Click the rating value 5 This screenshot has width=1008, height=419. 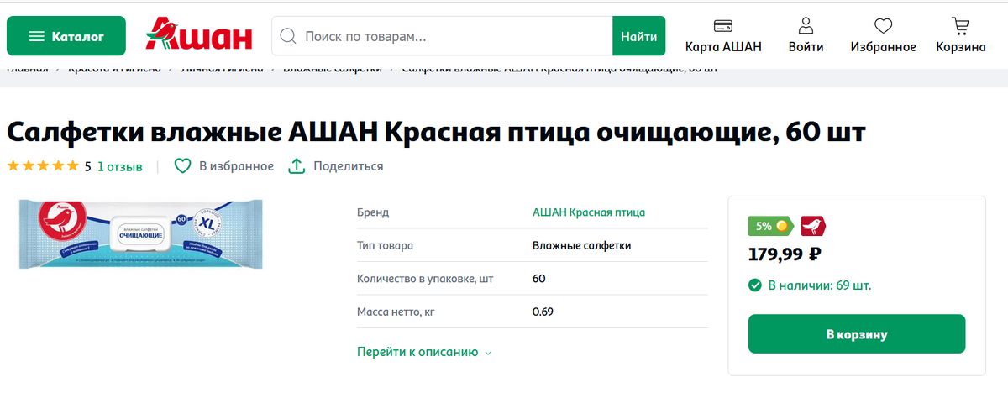point(87,166)
